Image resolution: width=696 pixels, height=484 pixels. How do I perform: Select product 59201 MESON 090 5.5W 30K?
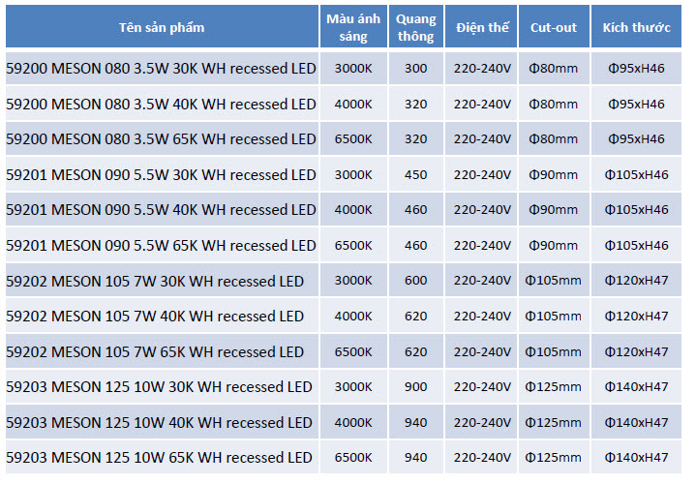pos(161,175)
